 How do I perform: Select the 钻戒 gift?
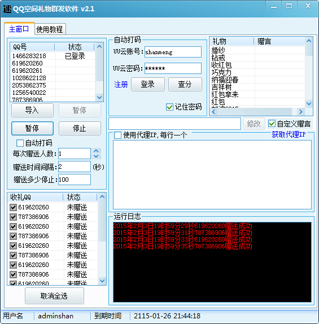(219, 58)
